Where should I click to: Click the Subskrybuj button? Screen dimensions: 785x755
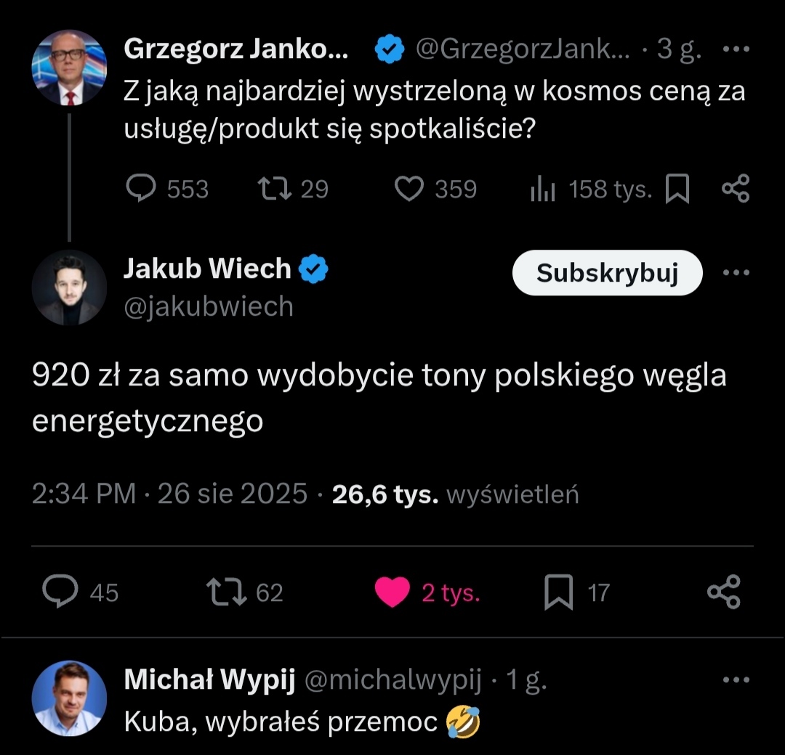607,273
